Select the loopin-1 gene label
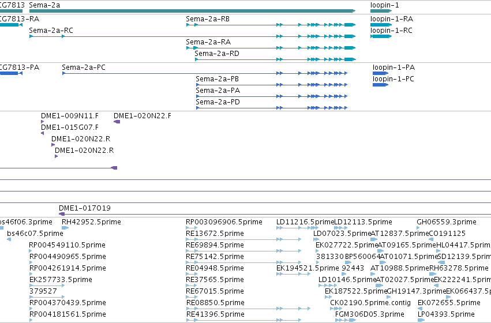The height and width of the screenshot is (323, 491). click(x=384, y=5)
